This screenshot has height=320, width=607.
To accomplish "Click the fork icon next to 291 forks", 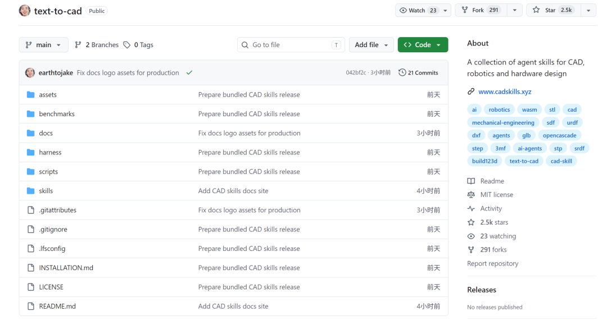I will point(471,250).
